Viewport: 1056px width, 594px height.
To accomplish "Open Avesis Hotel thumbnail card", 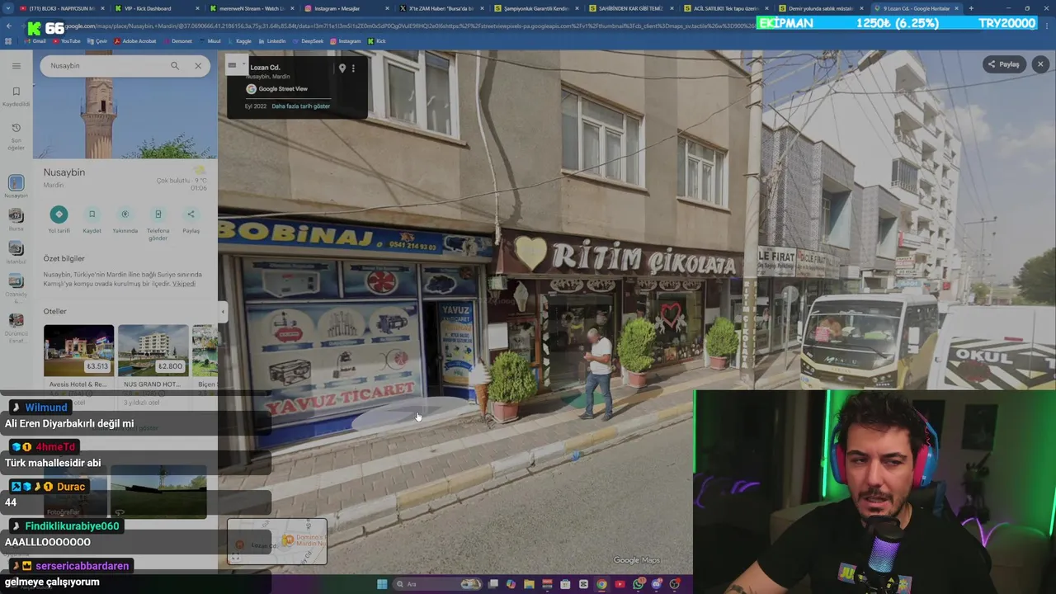I will click(78, 356).
